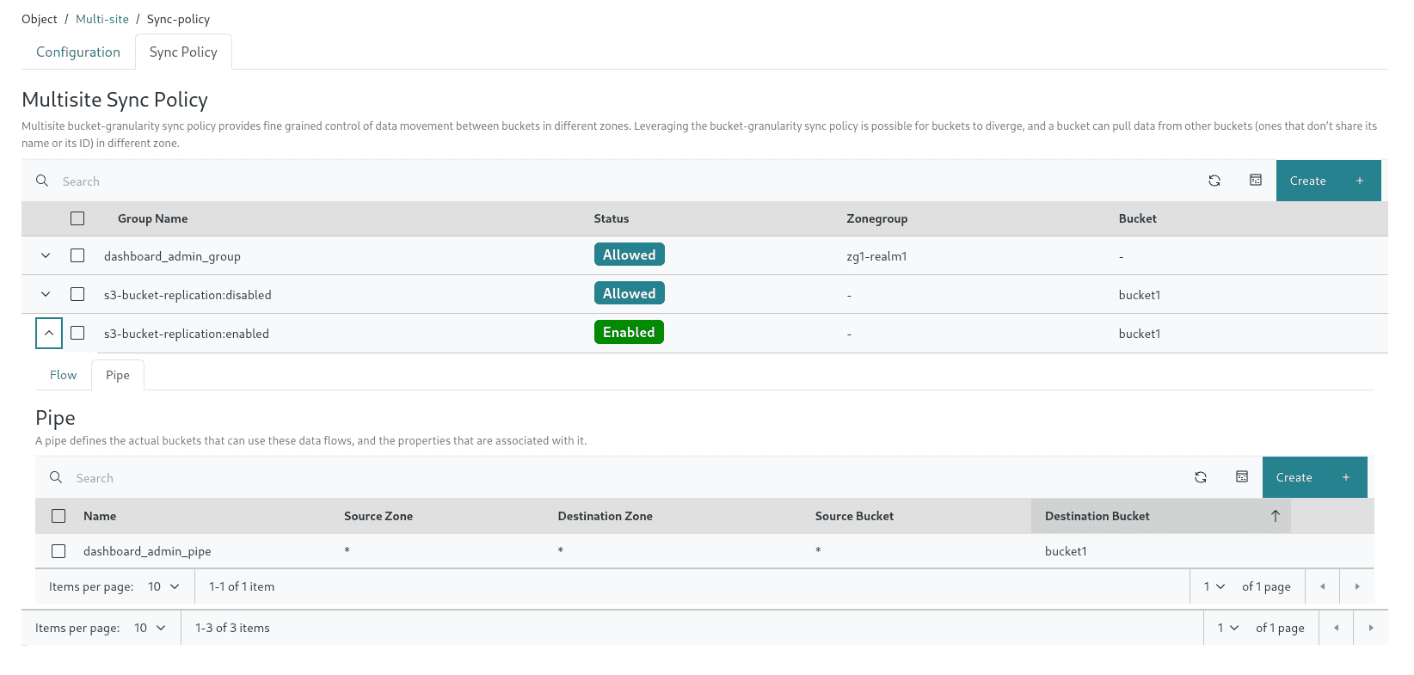Image resolution: width=1414 pixels, height=675 pixels.
Task: Open Pipe items per page dropdown
Action: click(163, 586)
